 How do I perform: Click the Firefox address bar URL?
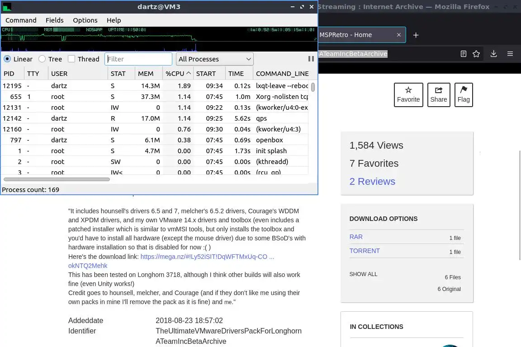(353, 54)
